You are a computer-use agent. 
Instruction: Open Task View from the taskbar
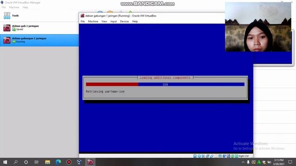point(37,162)
